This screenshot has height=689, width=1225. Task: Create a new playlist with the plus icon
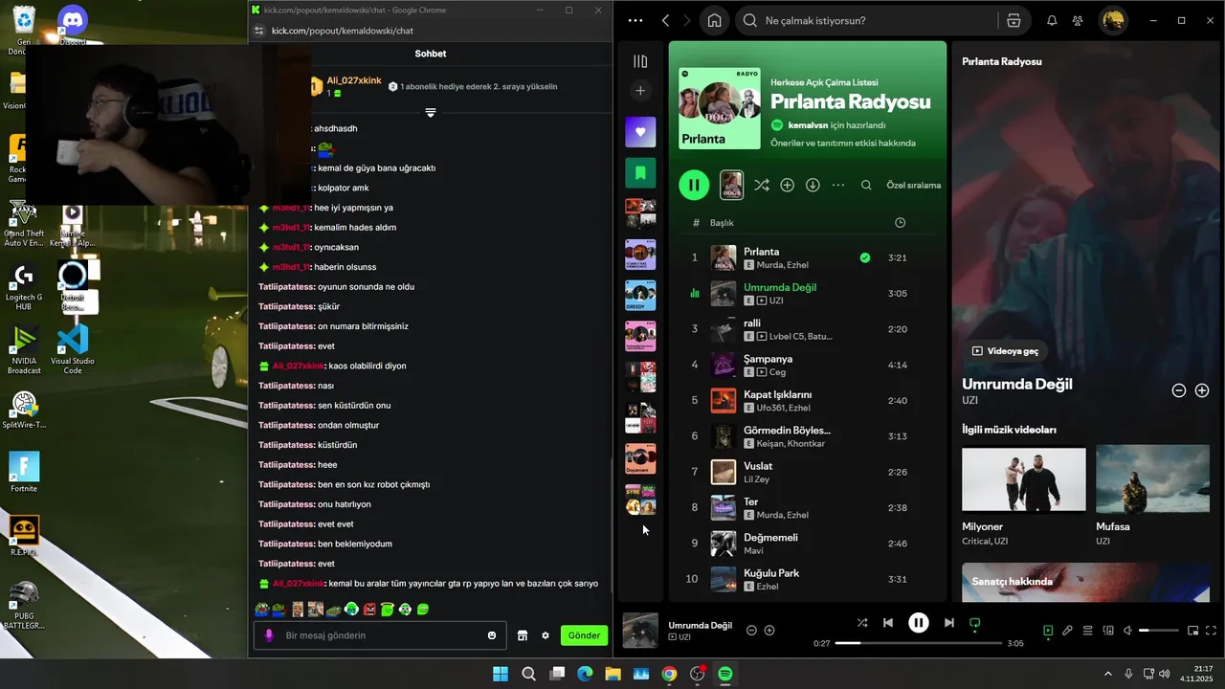pyautogui.click(x=640, y=91)
